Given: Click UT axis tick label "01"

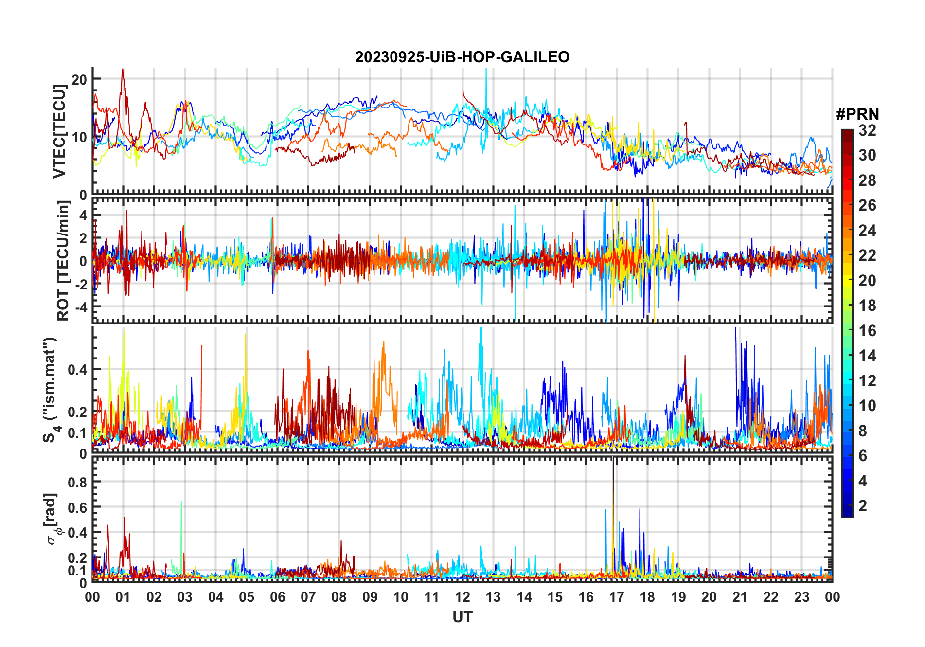Looking at the screenshot, I should click(123, 597).
